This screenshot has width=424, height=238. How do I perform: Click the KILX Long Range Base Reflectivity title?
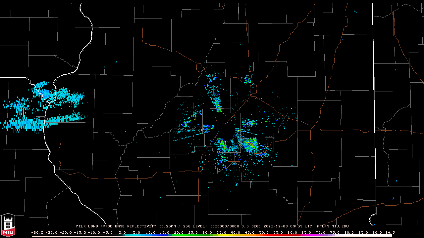pyautogui.click(x=116, y=226)
